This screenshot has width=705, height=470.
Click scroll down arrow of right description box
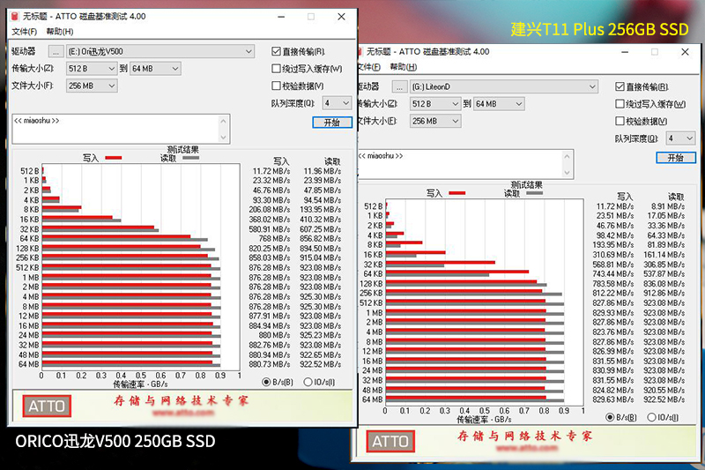567,173
